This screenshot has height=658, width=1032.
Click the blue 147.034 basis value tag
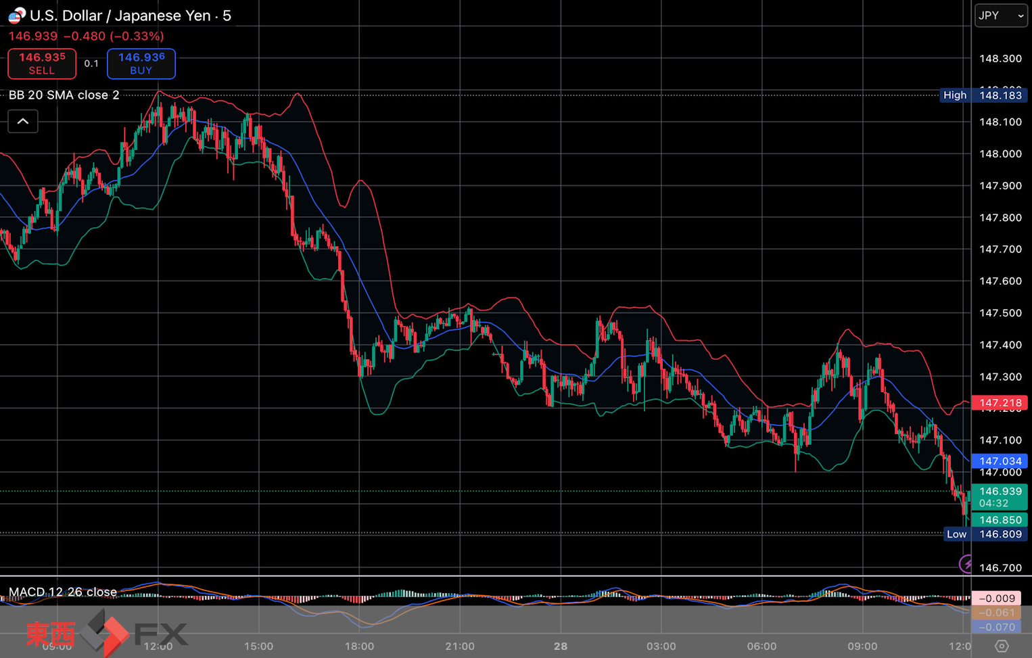1000,461
